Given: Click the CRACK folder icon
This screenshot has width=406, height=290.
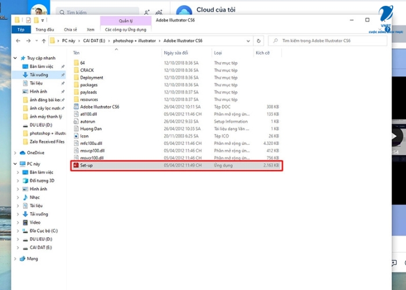Looking at the screenshot, I should point(76,70).
